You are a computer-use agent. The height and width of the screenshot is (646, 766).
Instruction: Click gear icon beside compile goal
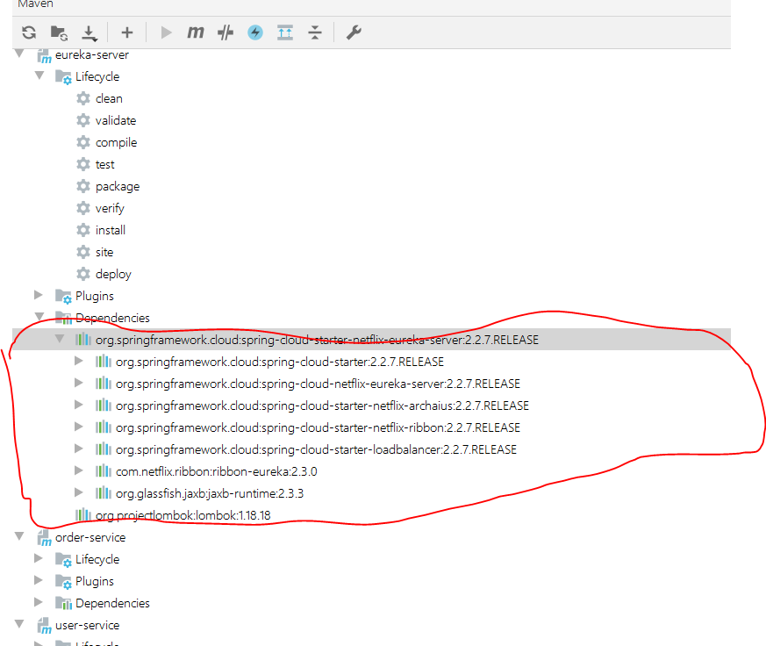click(x=83, y=143)
